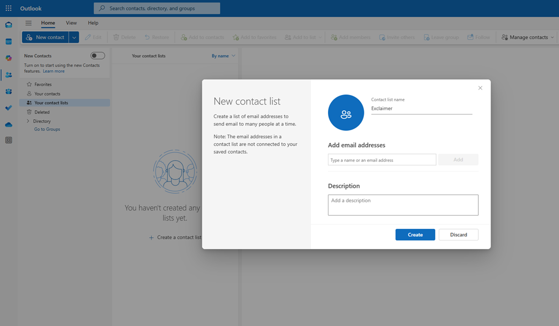Viewport: 559px width, 326px height.
Task: Open Groups from the left rail
Action: (8, 91)
